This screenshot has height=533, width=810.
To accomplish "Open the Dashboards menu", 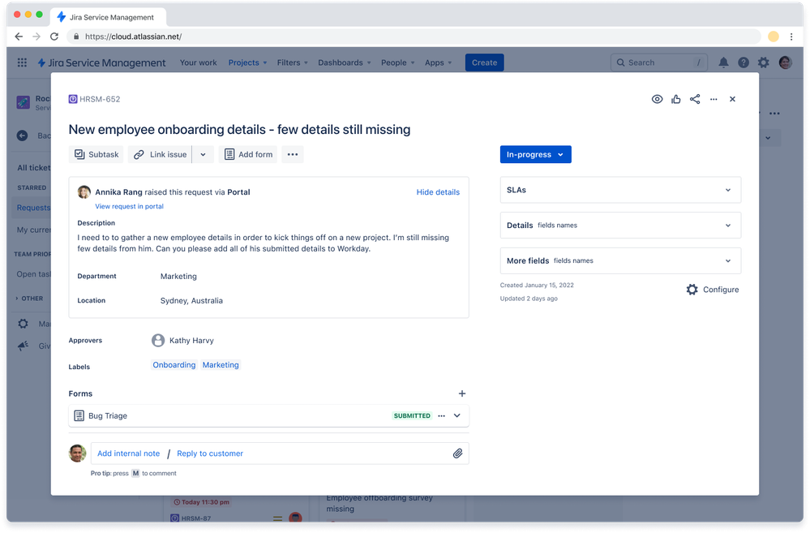I will [x=344, y=62].
